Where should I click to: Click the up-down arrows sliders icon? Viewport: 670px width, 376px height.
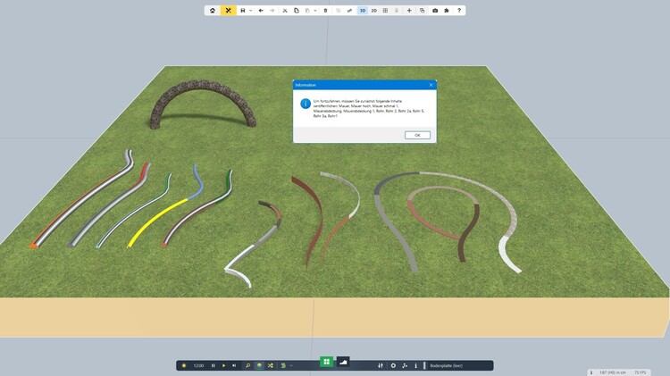click(381, 366)
